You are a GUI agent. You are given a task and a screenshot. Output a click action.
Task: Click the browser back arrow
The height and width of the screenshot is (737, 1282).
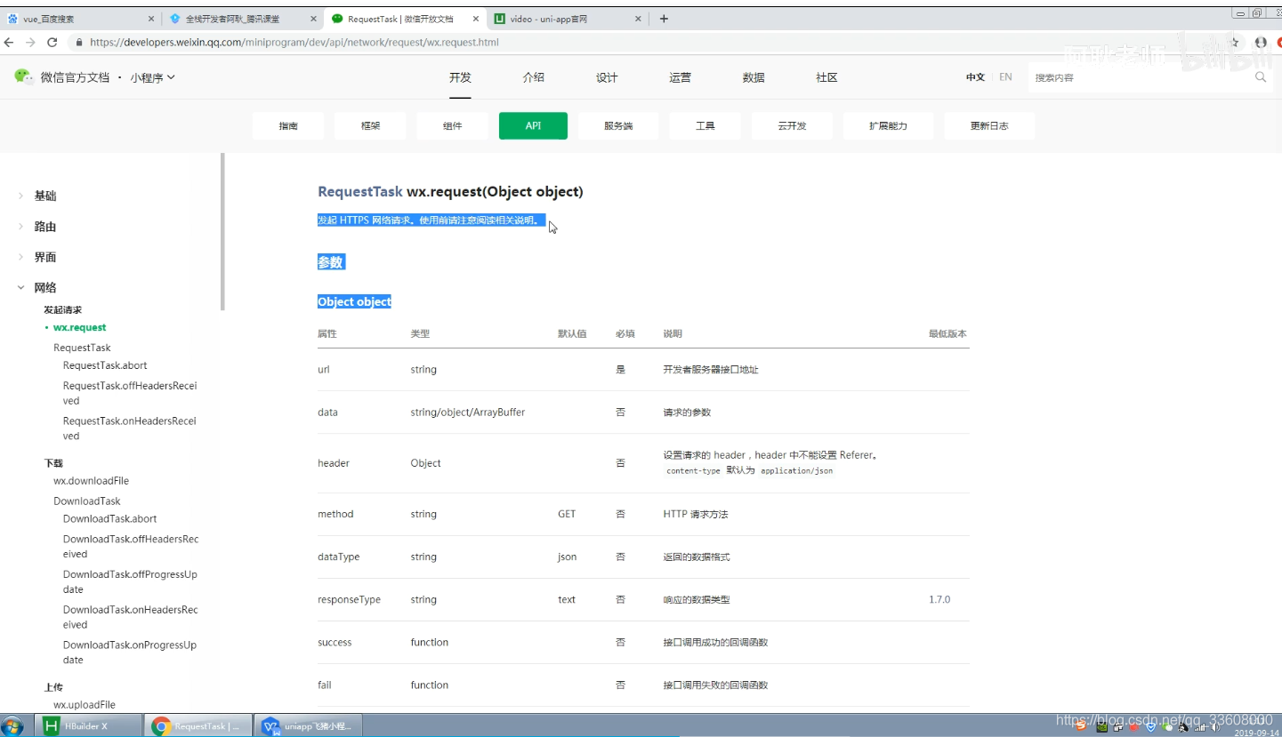pos(10,42)
